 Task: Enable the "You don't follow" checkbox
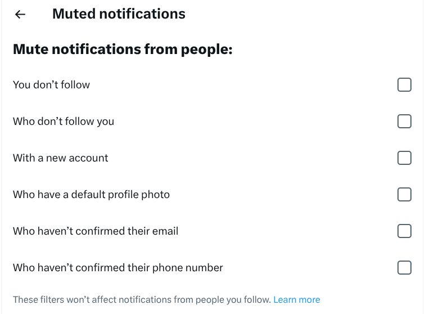(x=404, y=84)
